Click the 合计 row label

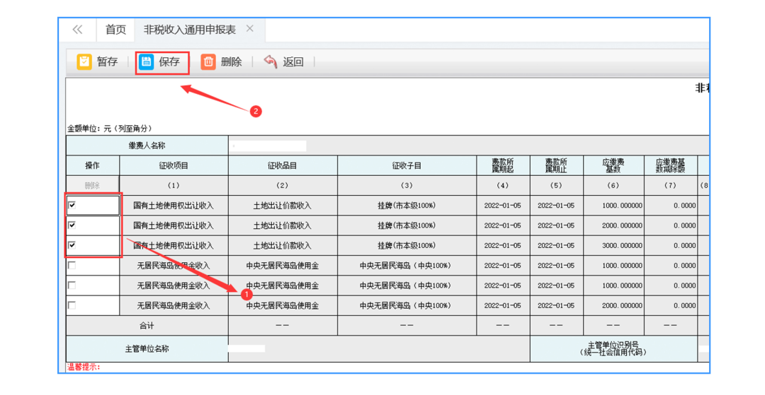point(147,326)
